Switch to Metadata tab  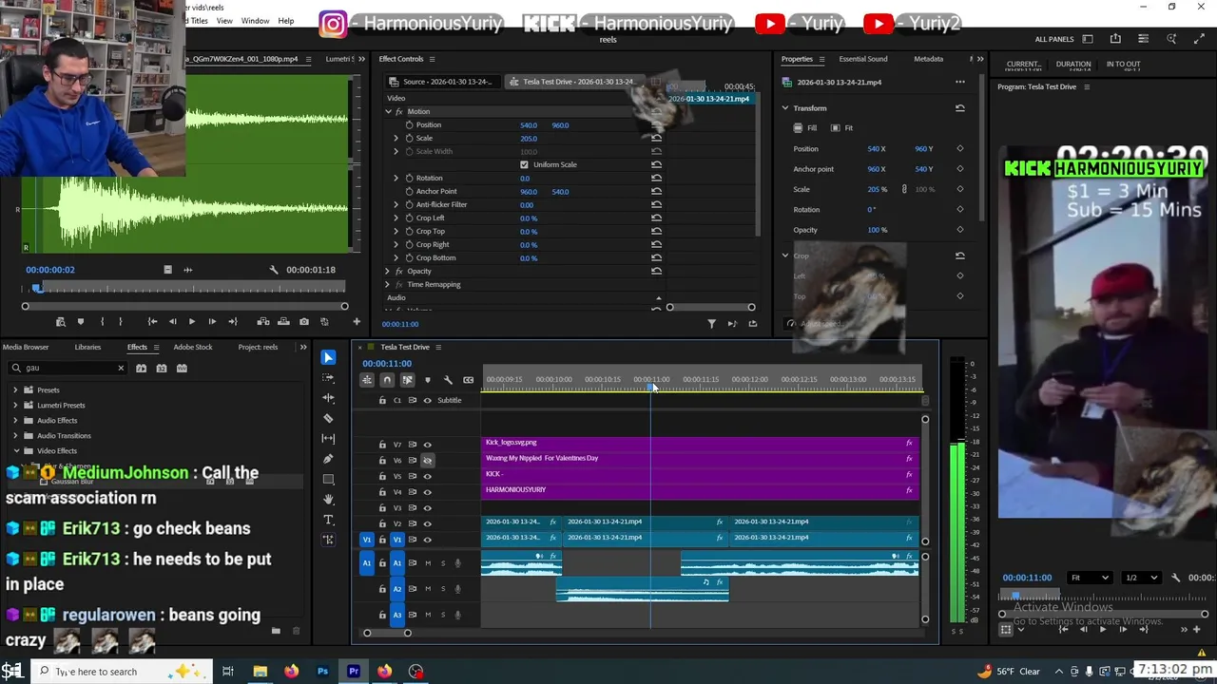tap(928, 59)
